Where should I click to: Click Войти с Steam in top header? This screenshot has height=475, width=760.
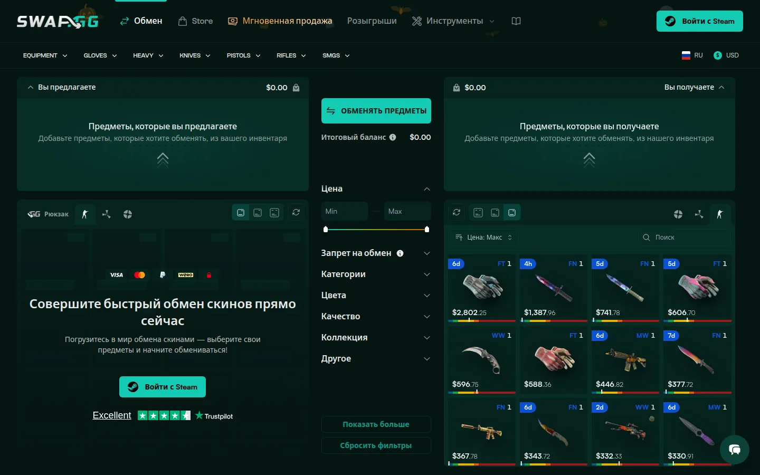(x=700, y=21)
